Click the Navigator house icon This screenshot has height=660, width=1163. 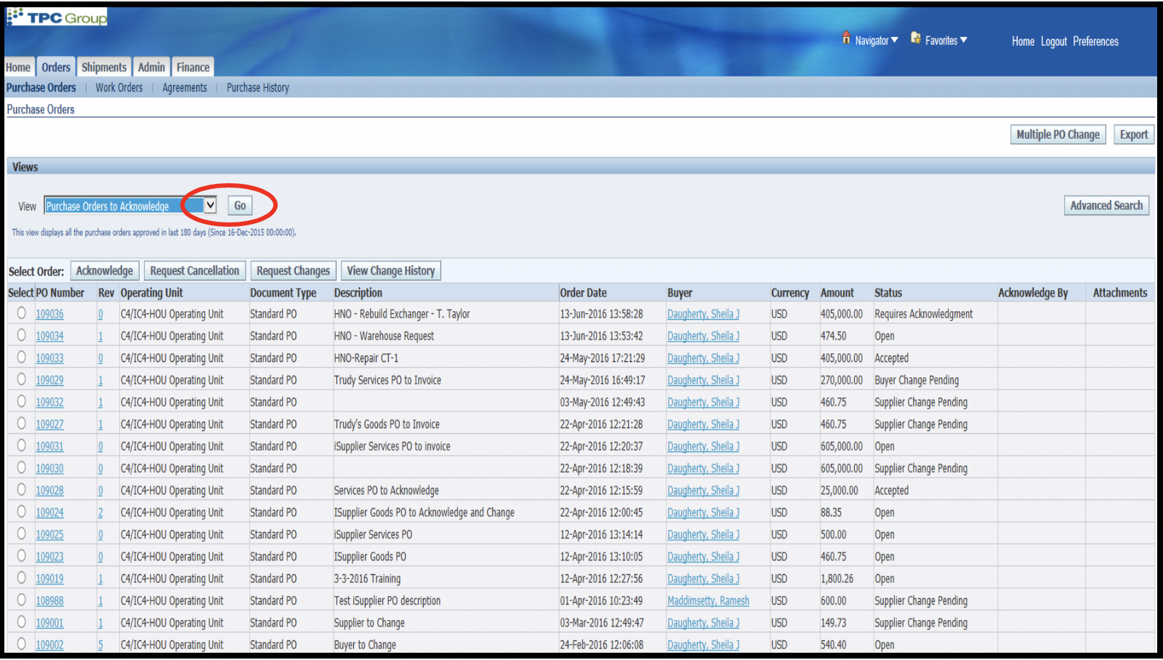tap(845, 38)
